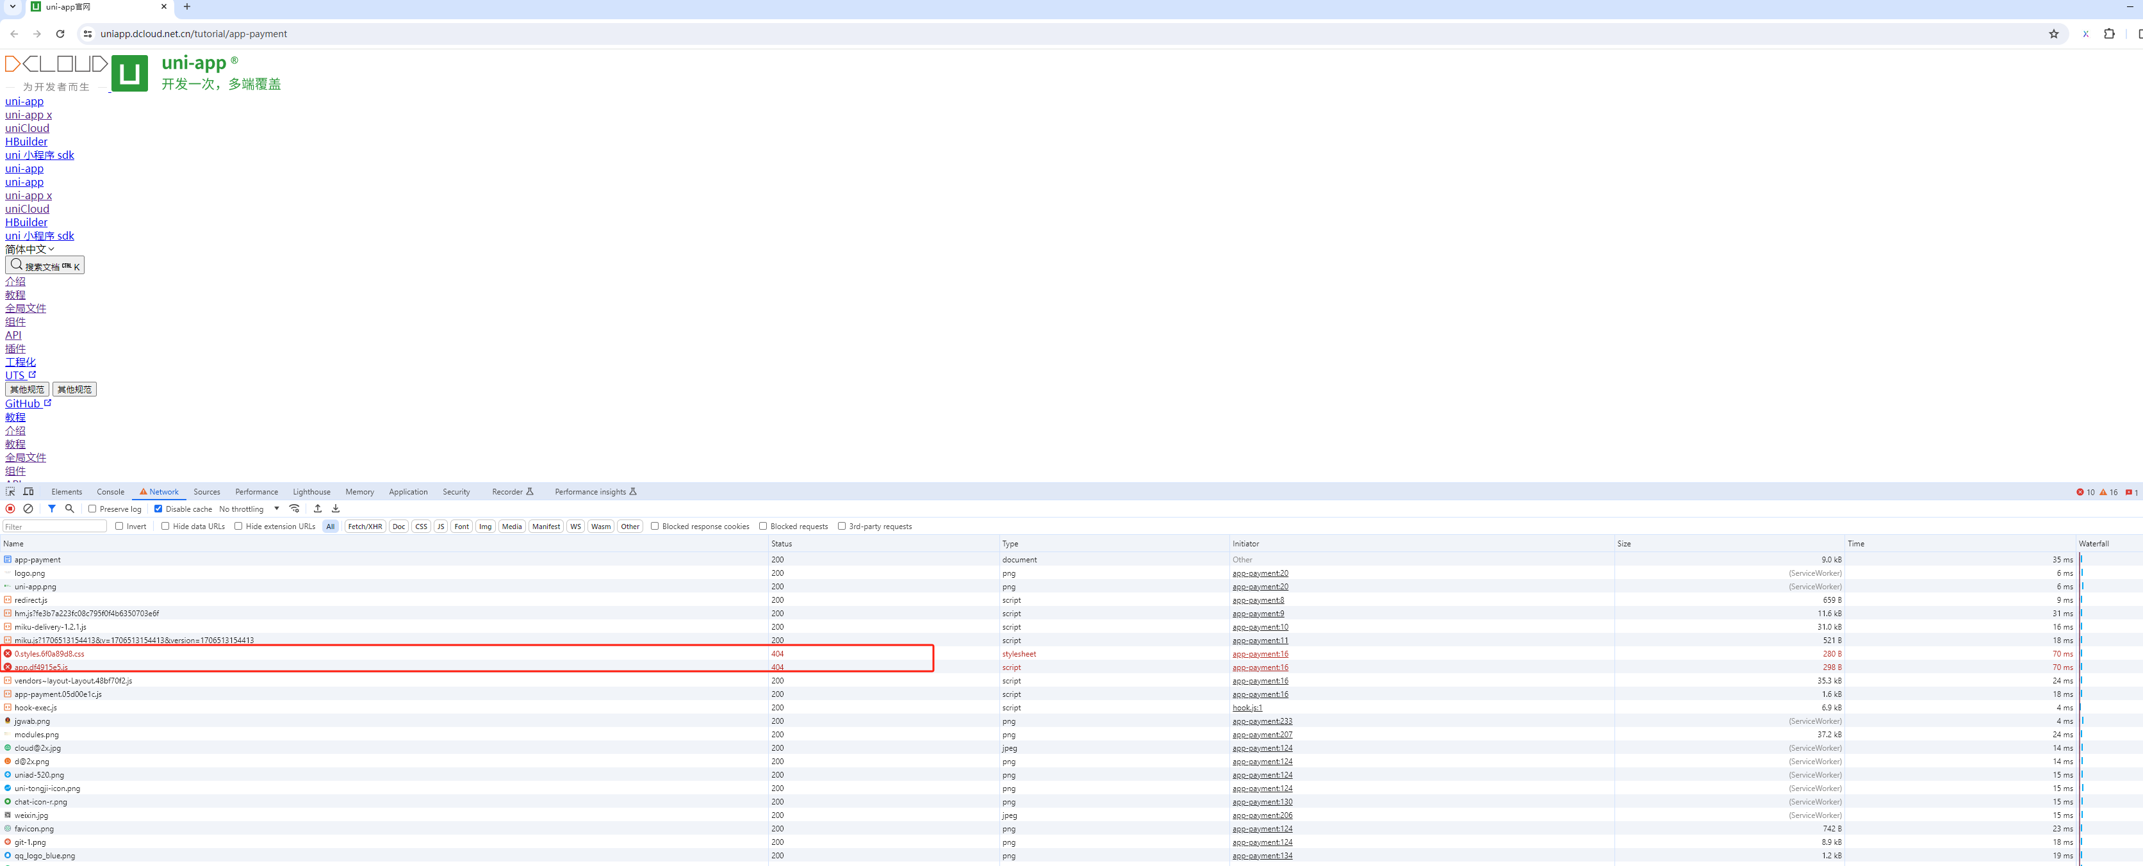Click the blue X extension icon

[2085, 34]
